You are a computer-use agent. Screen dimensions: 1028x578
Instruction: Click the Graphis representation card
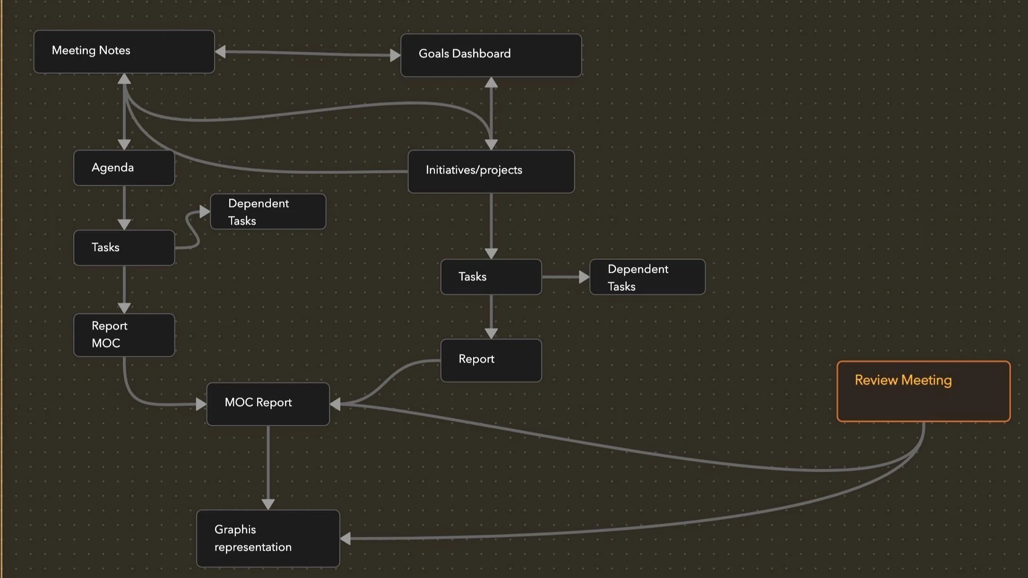pyautogui.click(x=268, y=538)
